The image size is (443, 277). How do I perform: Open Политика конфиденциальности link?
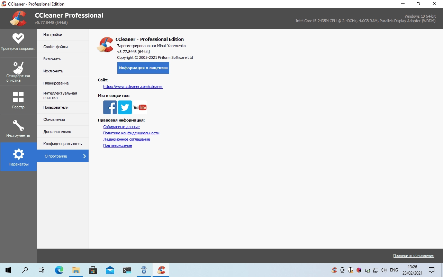pyautogui.click(x=131, y=133)
